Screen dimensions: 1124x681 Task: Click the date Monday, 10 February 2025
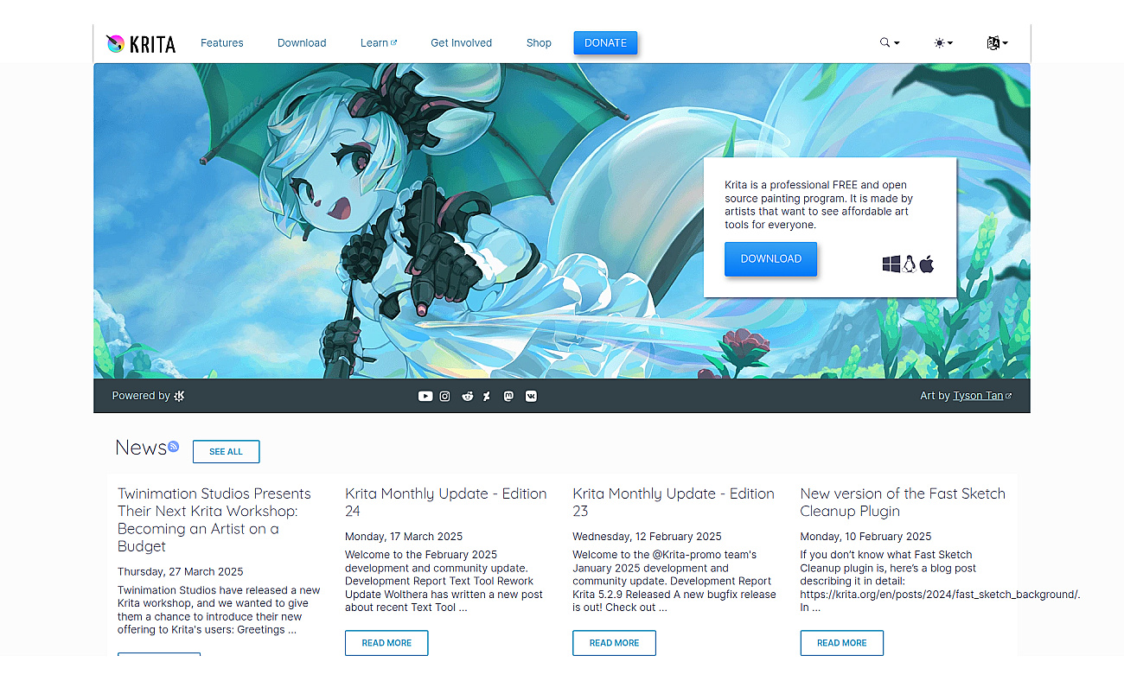pos(865,536)
